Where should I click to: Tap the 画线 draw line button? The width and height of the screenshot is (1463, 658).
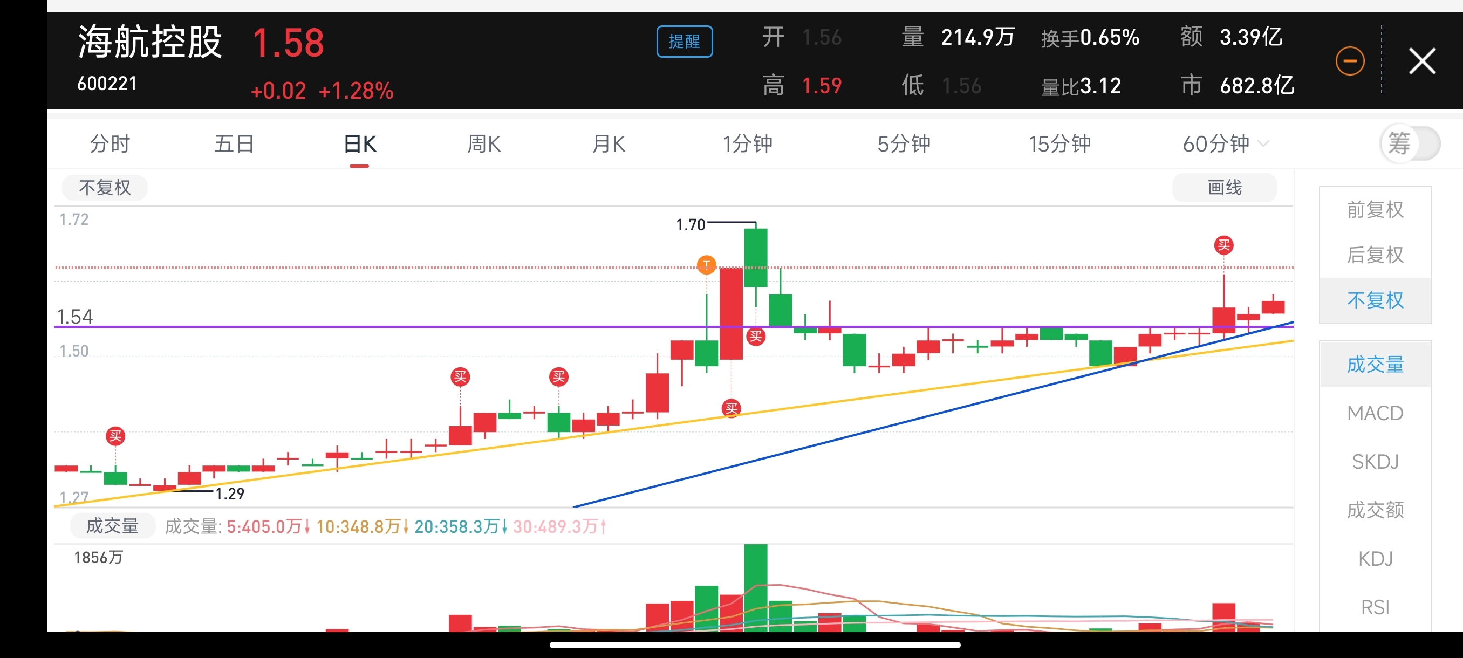pos(1225,187)
